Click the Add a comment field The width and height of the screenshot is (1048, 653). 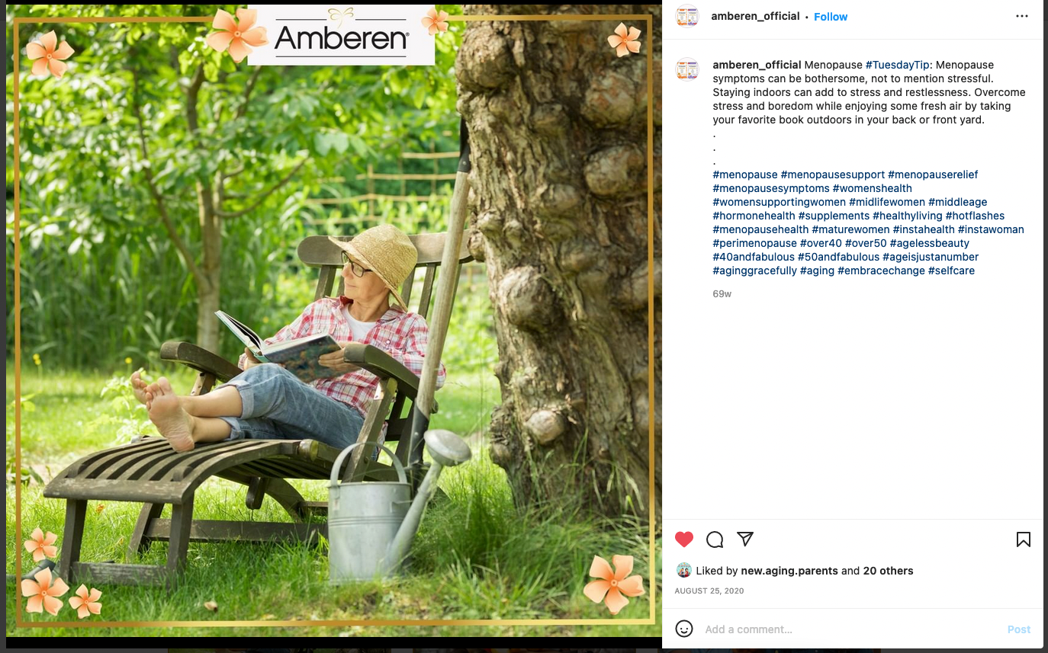(850, 629)
